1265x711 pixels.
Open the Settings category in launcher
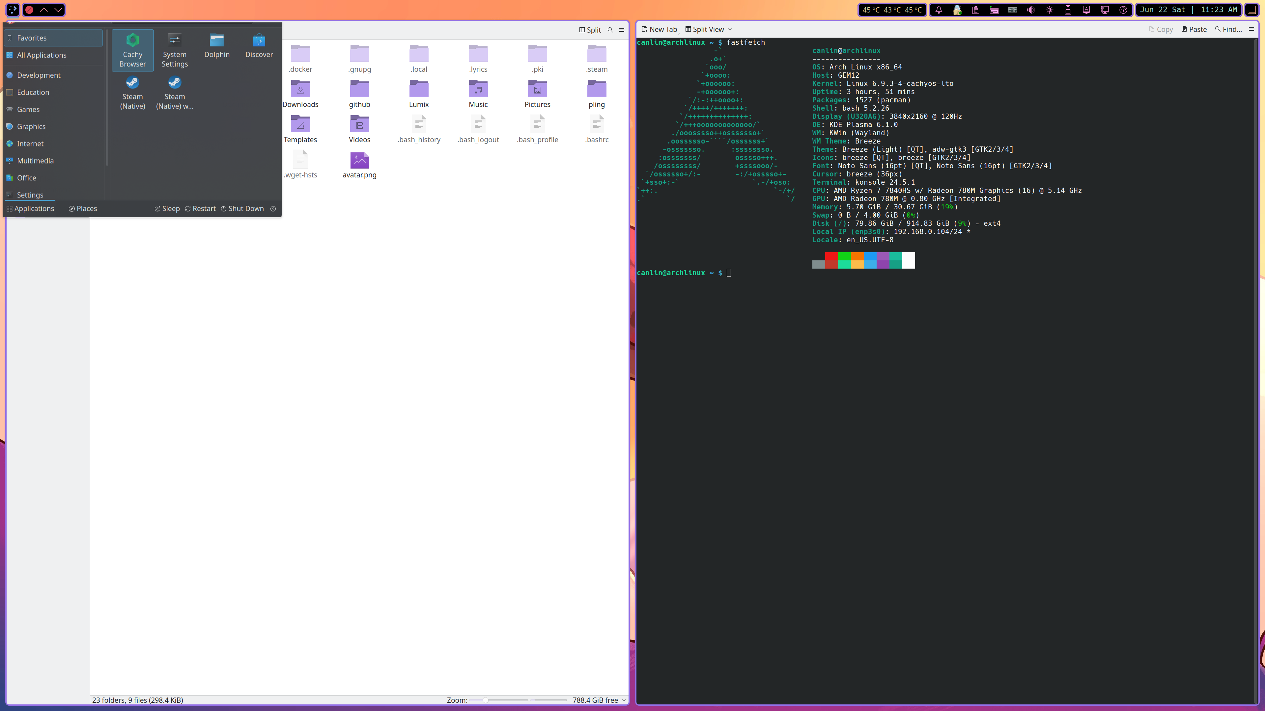(x=53, y=195)
